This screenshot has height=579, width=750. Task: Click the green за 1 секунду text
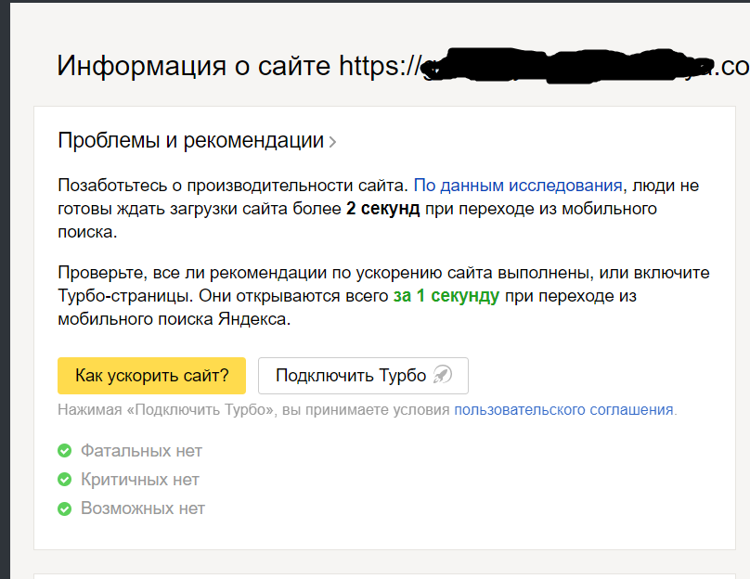(x=446, y=297)
